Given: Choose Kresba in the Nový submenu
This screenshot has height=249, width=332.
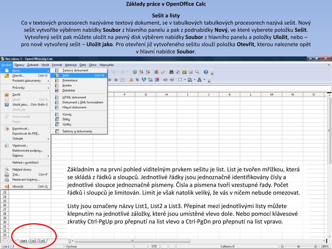Looking at the screenshot, I should coord(79,85).
